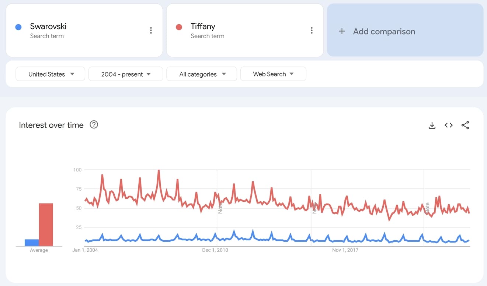Viewport: 487px width, 286px height.
Task: Open the options menu for Tiffany
Action: [x=312, y=30]
